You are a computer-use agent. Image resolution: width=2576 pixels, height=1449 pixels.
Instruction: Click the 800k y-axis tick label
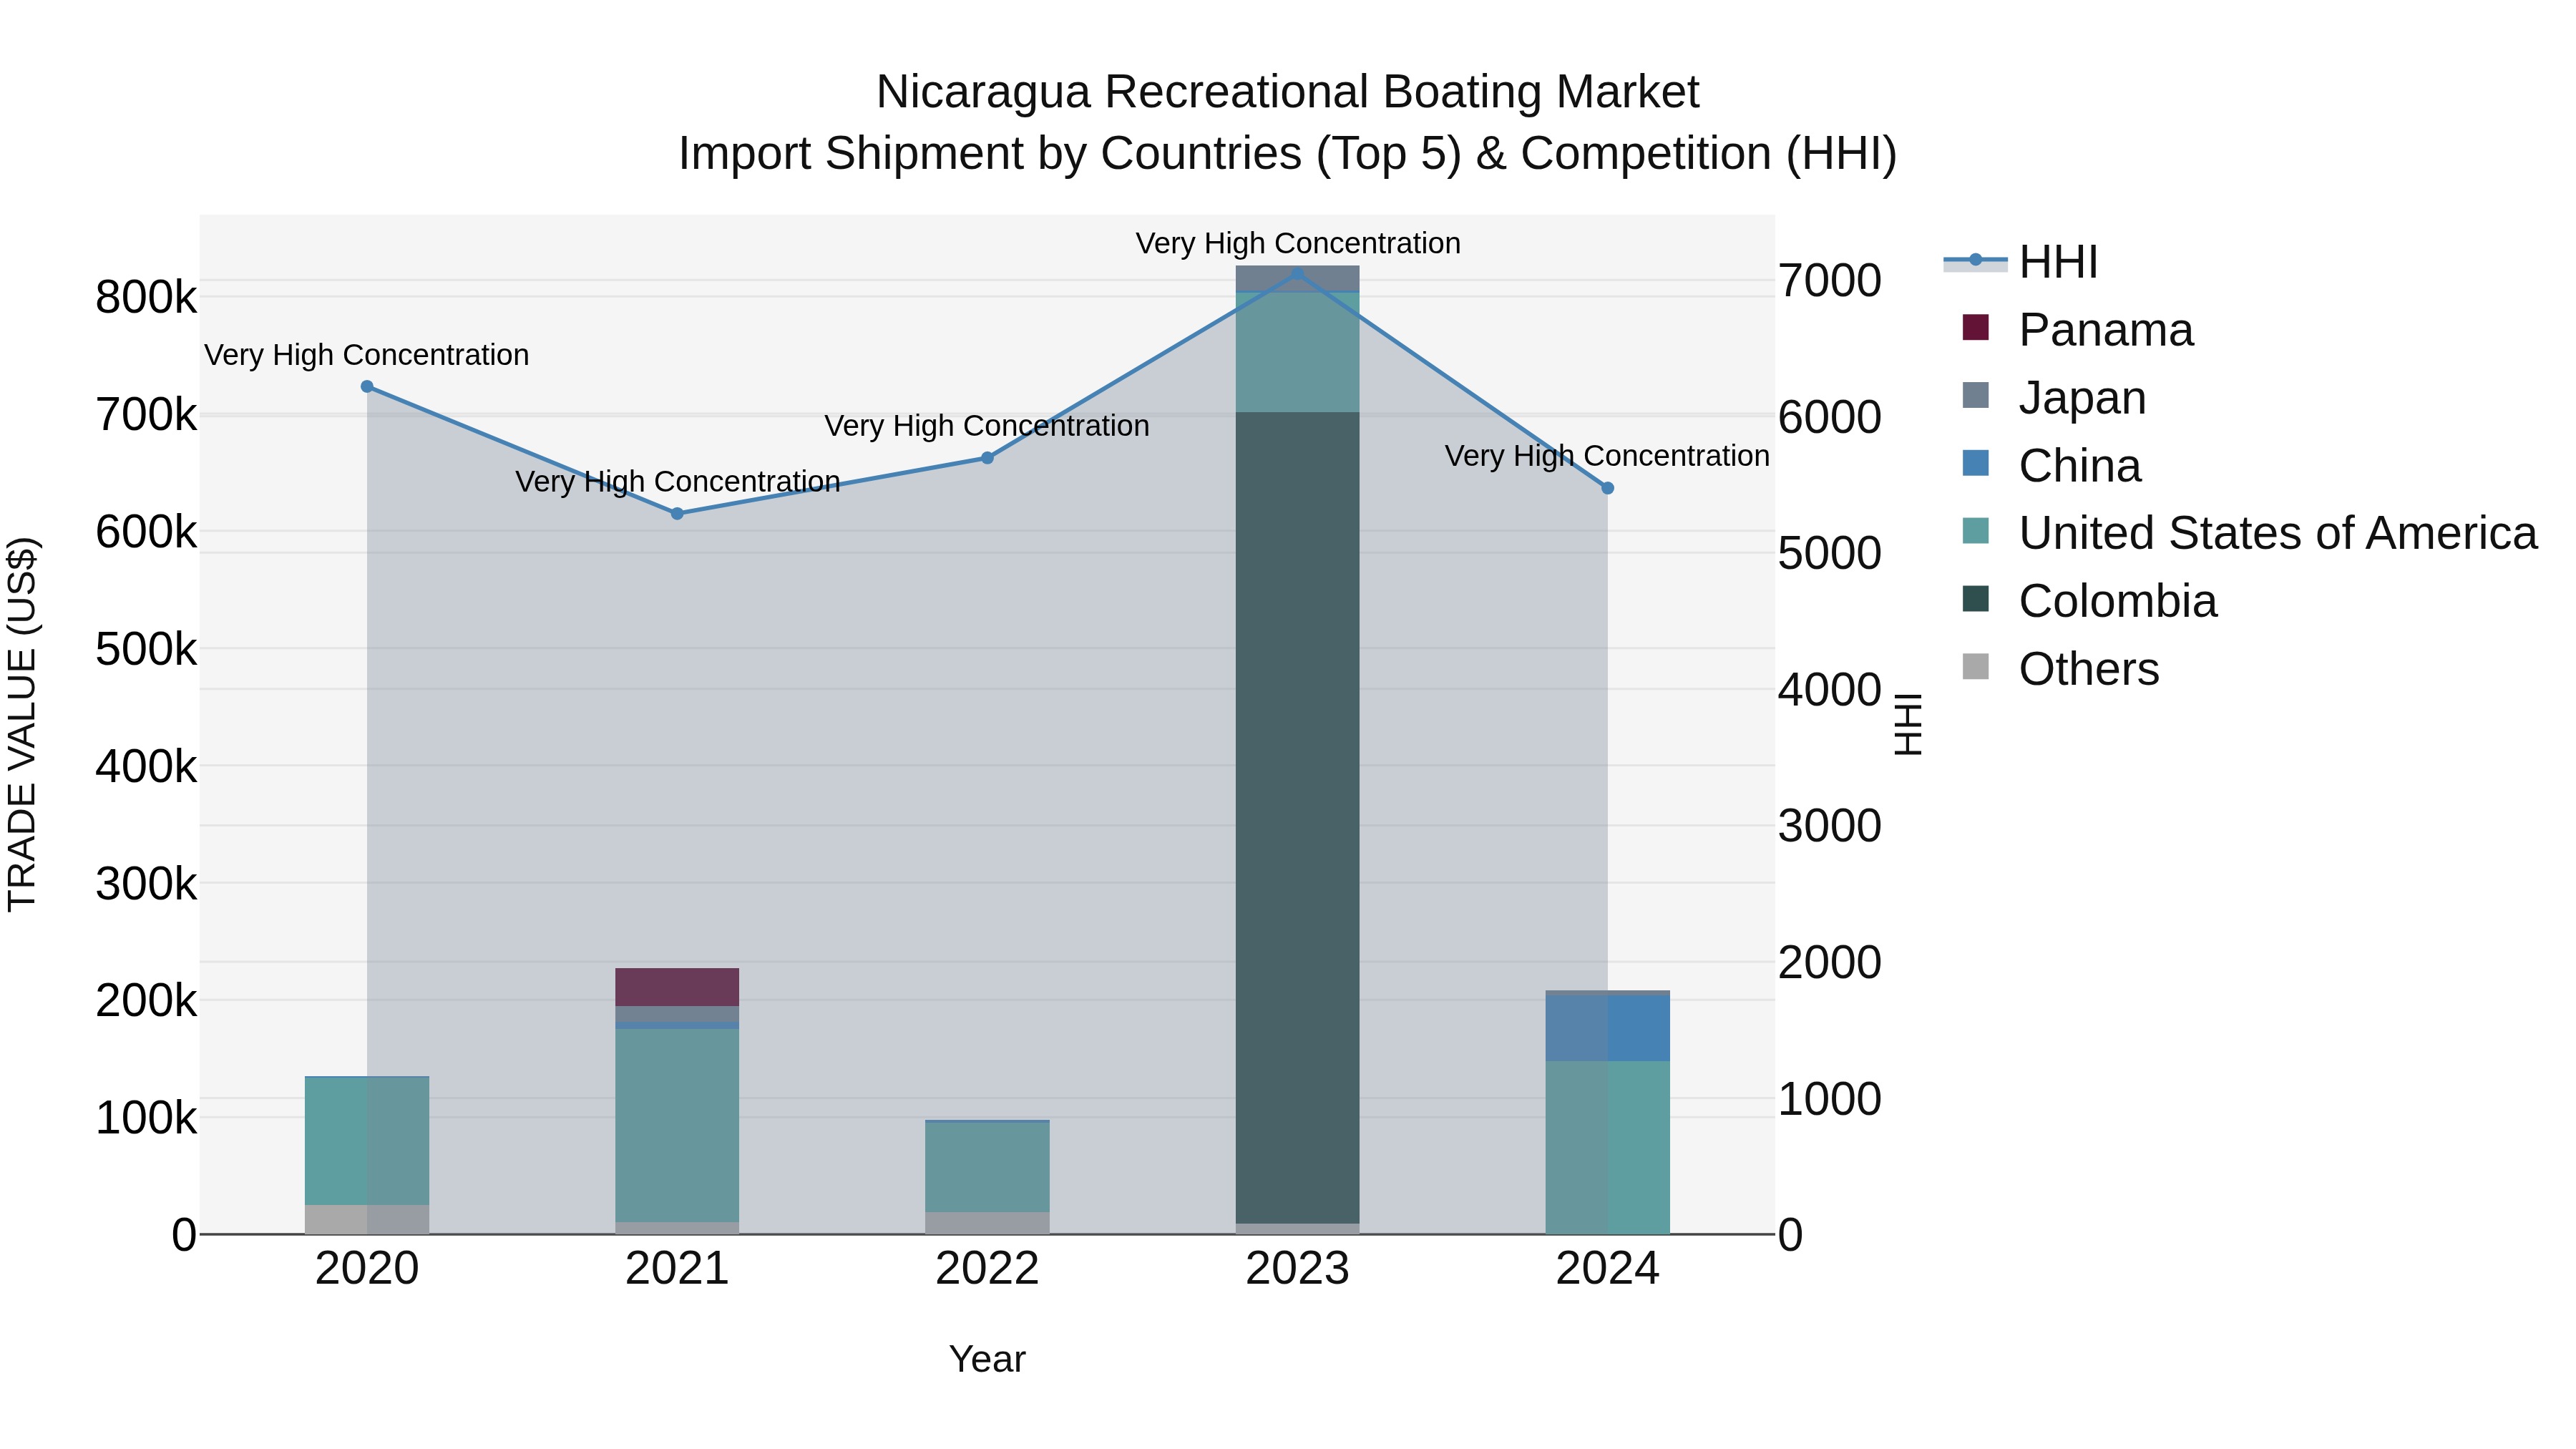tap(146, 298)
